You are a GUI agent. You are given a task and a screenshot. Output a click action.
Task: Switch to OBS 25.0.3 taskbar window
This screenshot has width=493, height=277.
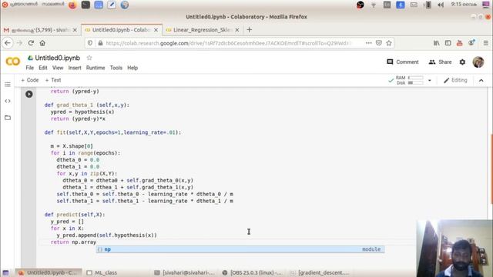[x=253, y=272]
